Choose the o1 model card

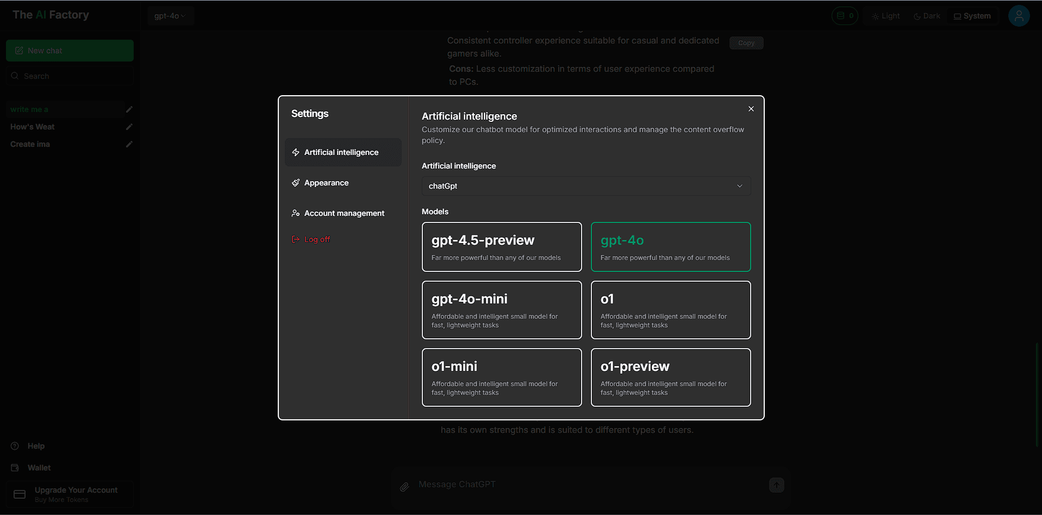point(671,310)
